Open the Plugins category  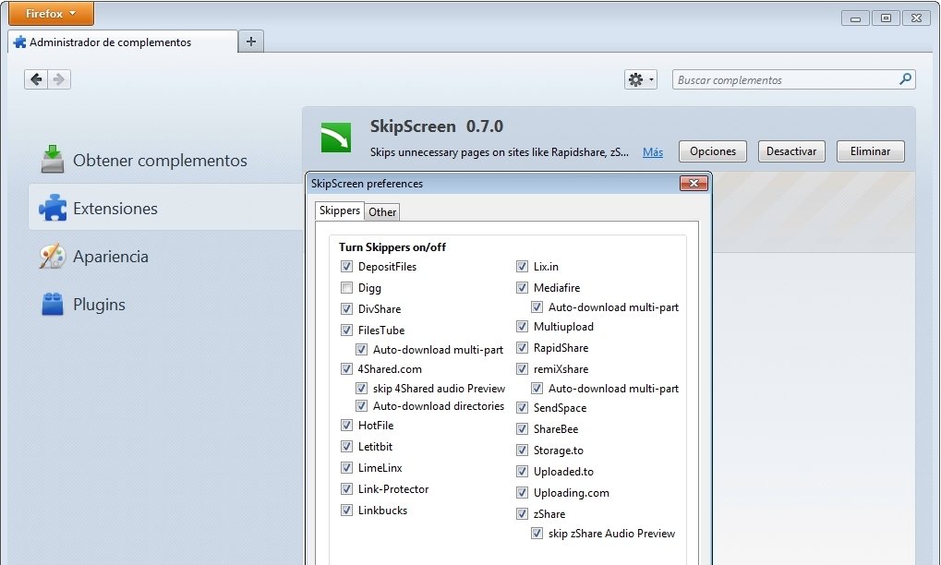(165, 304)
